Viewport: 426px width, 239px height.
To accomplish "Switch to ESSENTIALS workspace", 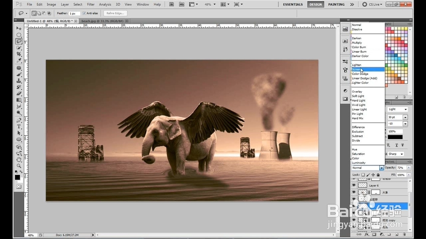I will coord(293,4).
